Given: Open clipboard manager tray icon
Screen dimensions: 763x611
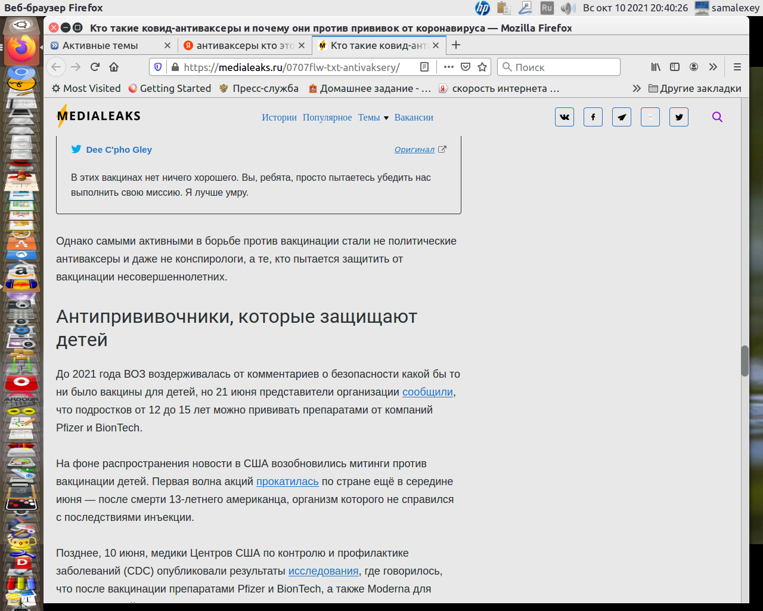Looking at the screenshot, I should (504, 8).
